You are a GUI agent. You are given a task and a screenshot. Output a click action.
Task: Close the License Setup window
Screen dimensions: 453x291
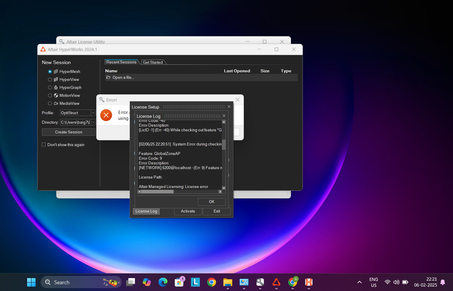(x=229, y=107)
